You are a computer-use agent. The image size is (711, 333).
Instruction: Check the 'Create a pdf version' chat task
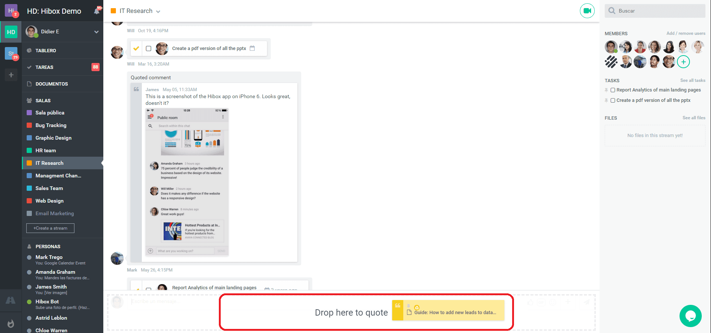[148, 49]
